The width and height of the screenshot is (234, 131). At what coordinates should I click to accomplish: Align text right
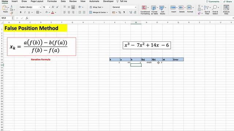[73, 12]
